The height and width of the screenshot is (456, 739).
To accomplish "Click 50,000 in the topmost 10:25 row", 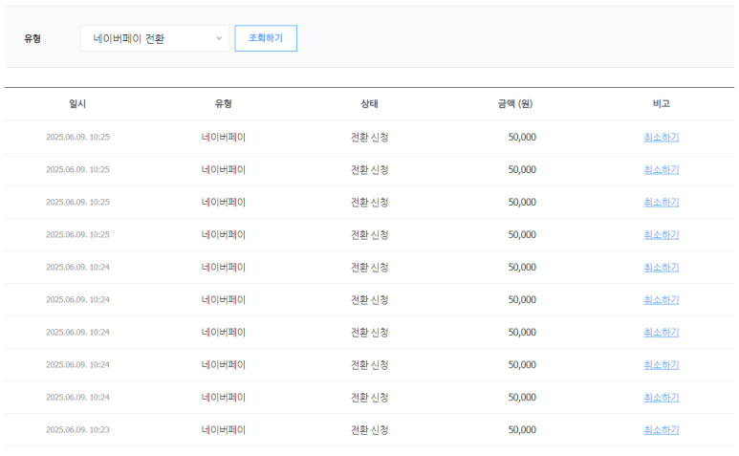I will click(522, 137).
